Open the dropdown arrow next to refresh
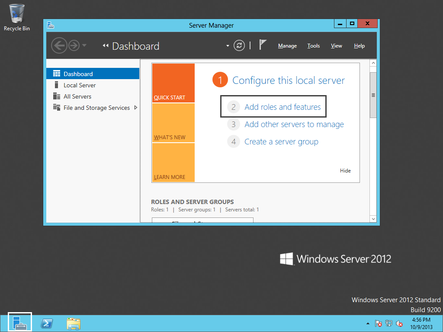 pos(228,46)
